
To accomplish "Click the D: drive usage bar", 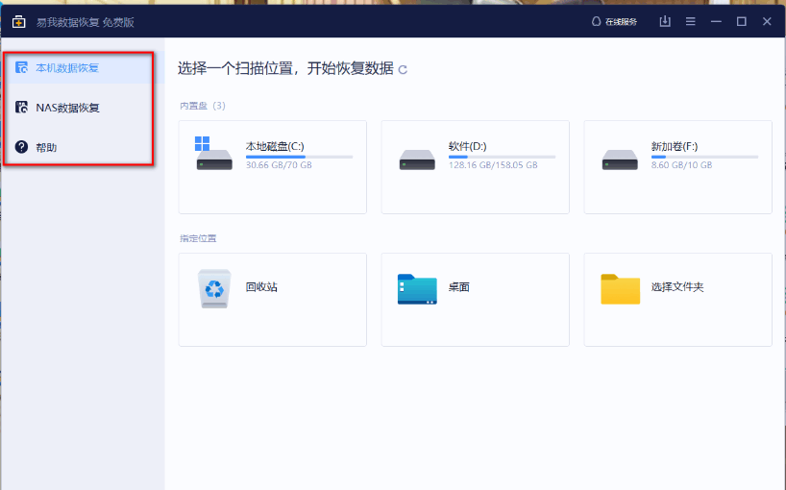I will [502, 157].
